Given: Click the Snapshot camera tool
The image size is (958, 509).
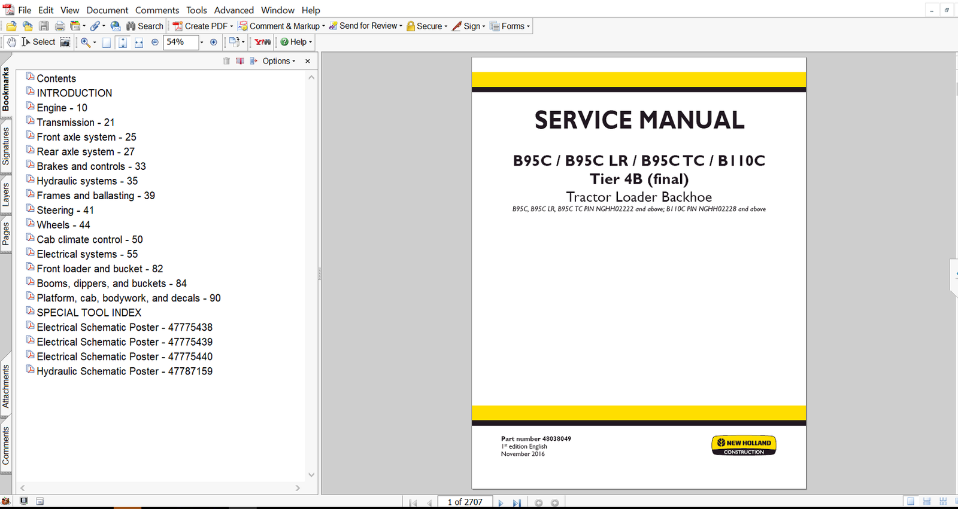Looking at the screenshot, I should tap(65, 42).
